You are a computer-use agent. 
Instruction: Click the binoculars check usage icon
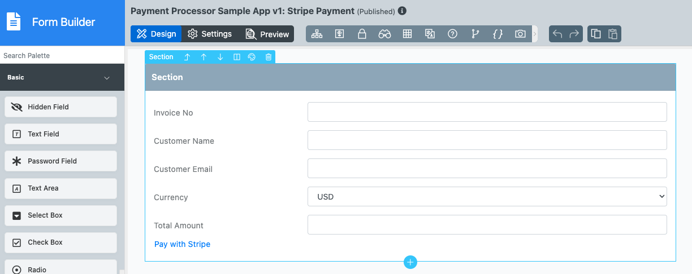coord(384,34)
